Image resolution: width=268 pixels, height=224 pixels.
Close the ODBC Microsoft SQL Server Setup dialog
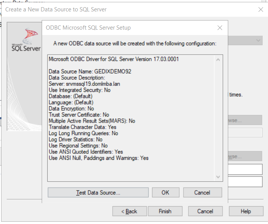pyautogui.click(x=219, y=28)
